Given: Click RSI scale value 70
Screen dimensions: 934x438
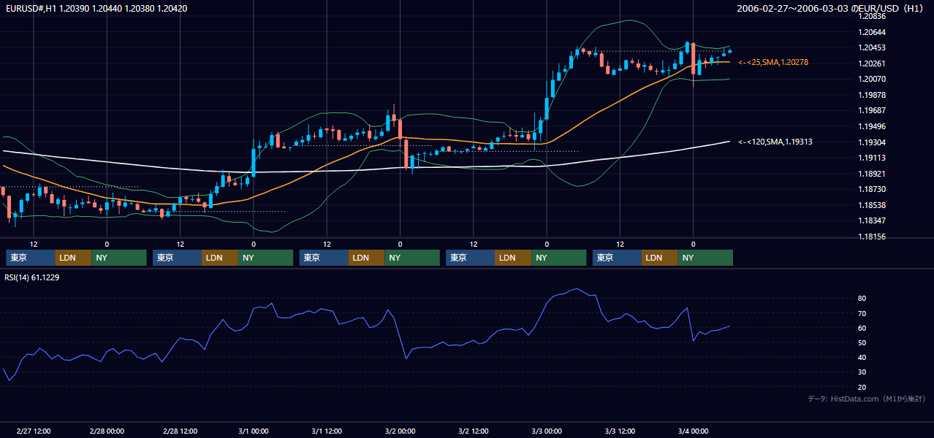Looking at the screenshot, I should tap(862, 313).
